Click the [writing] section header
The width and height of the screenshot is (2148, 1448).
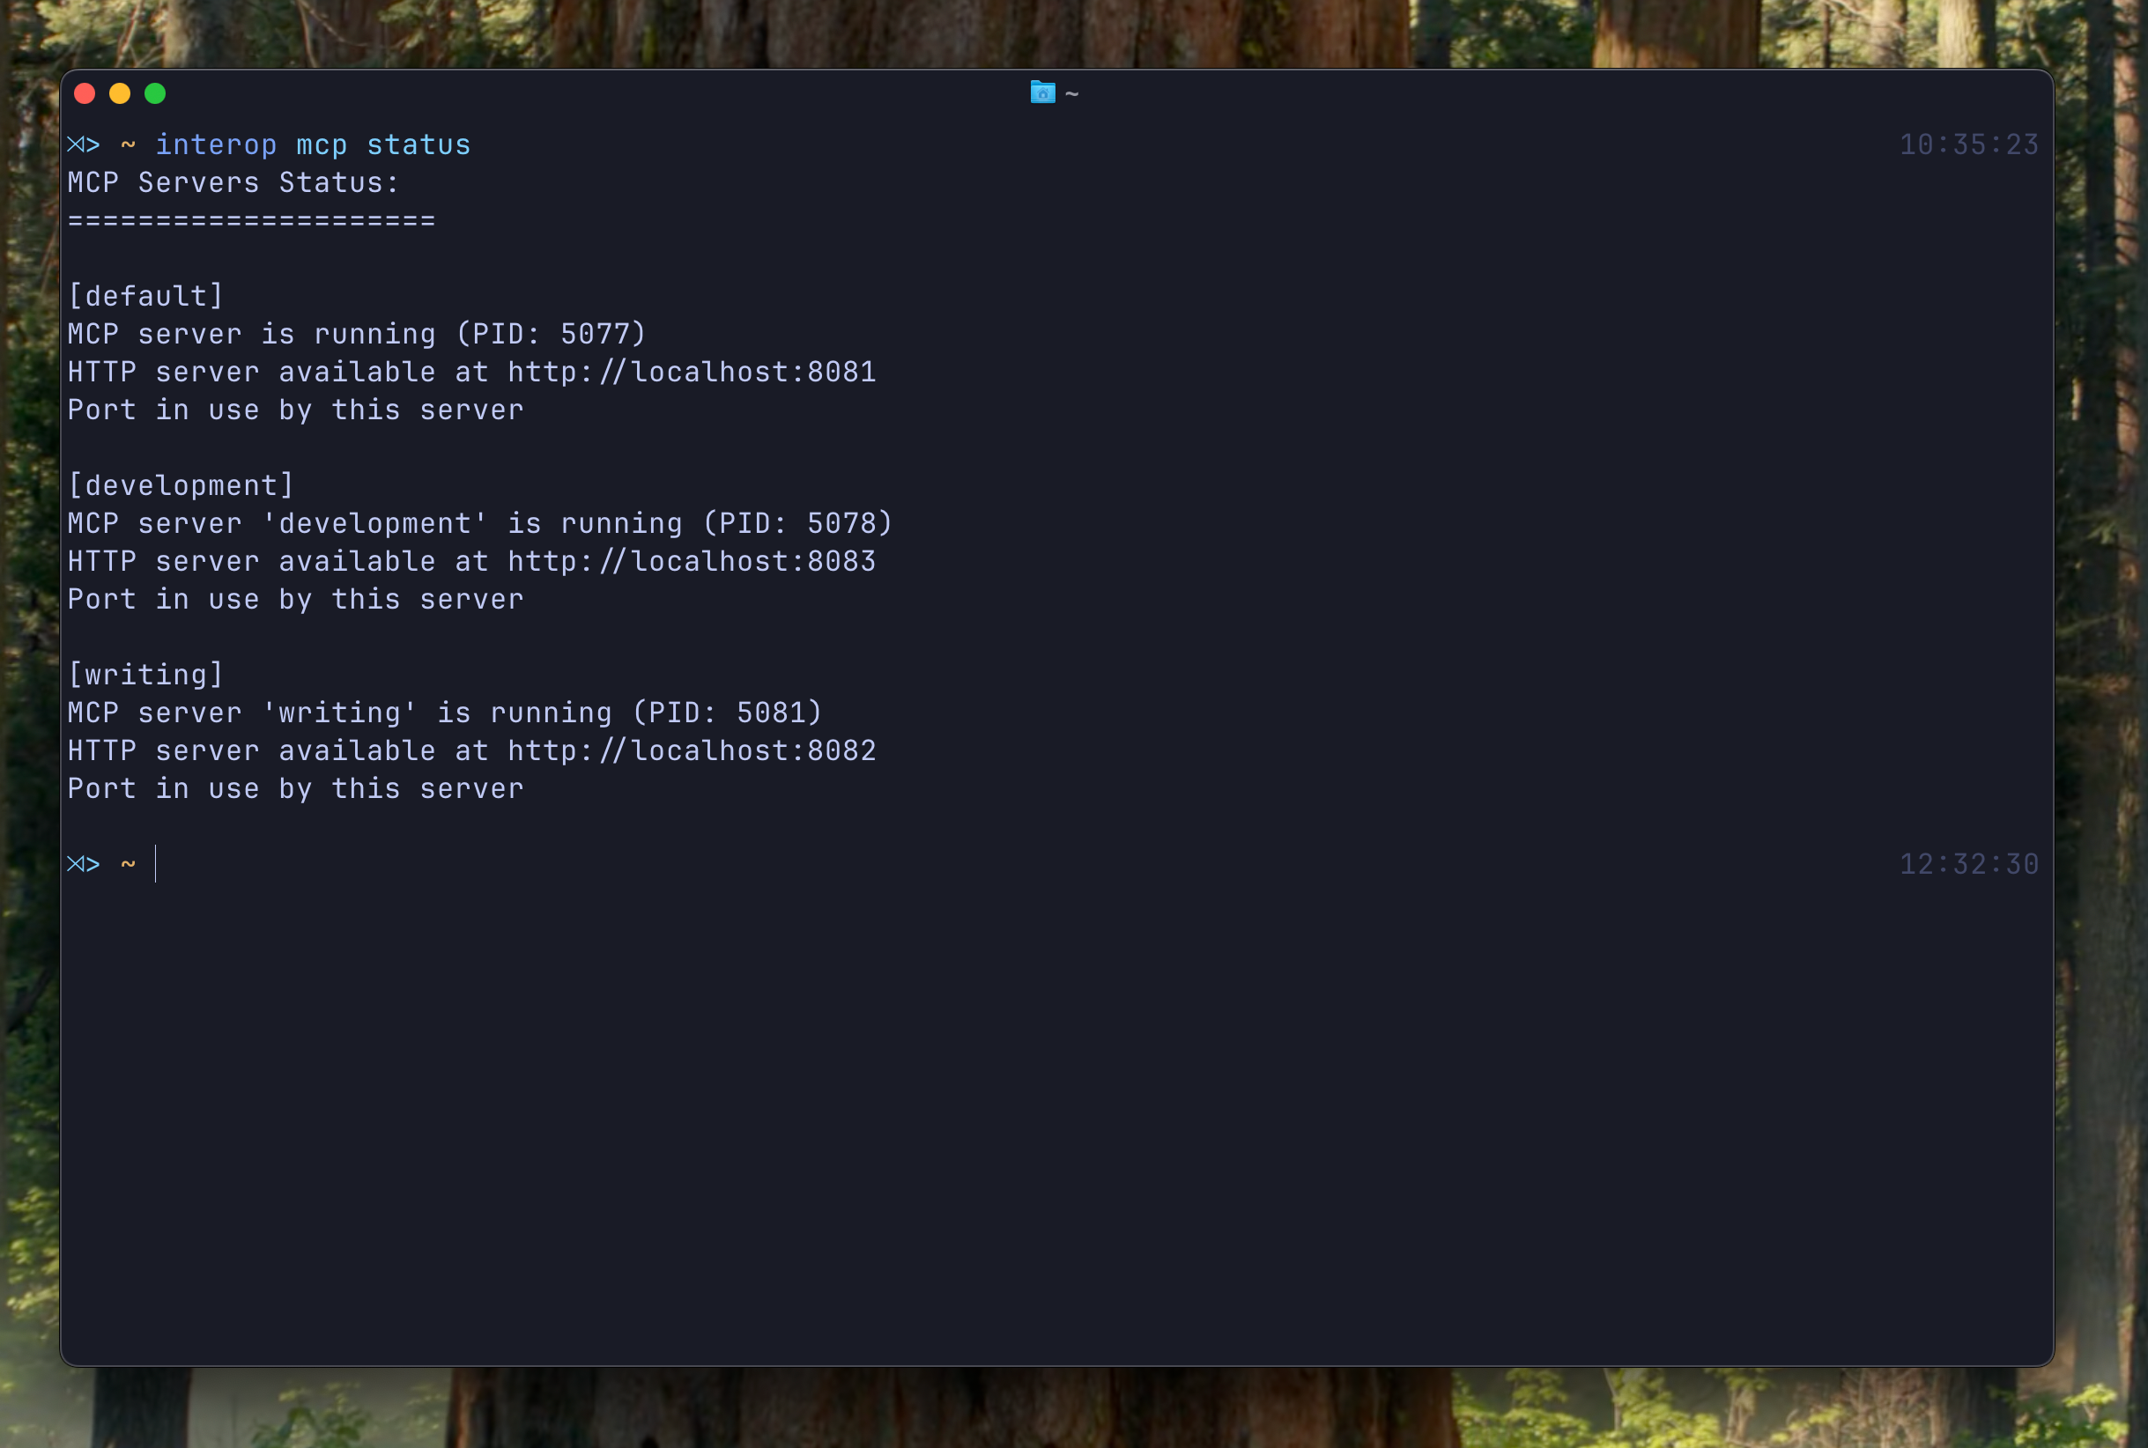pyautogui.click(x=146, y=675)
